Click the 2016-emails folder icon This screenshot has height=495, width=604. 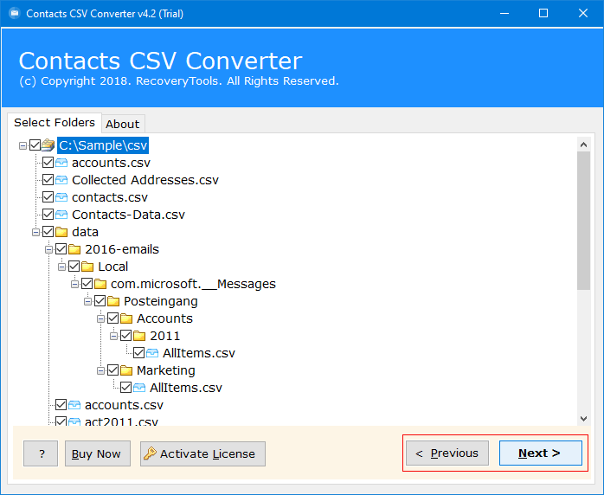74,249
